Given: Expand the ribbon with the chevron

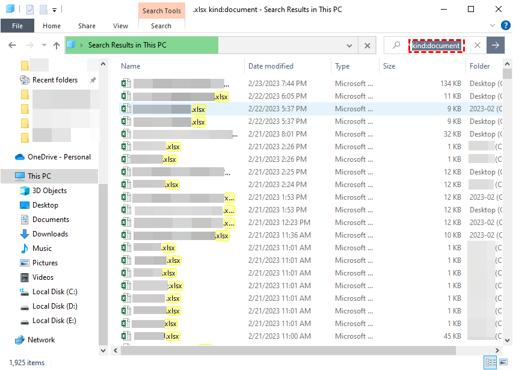Looking at the screenshot, I should click(493, 26).
